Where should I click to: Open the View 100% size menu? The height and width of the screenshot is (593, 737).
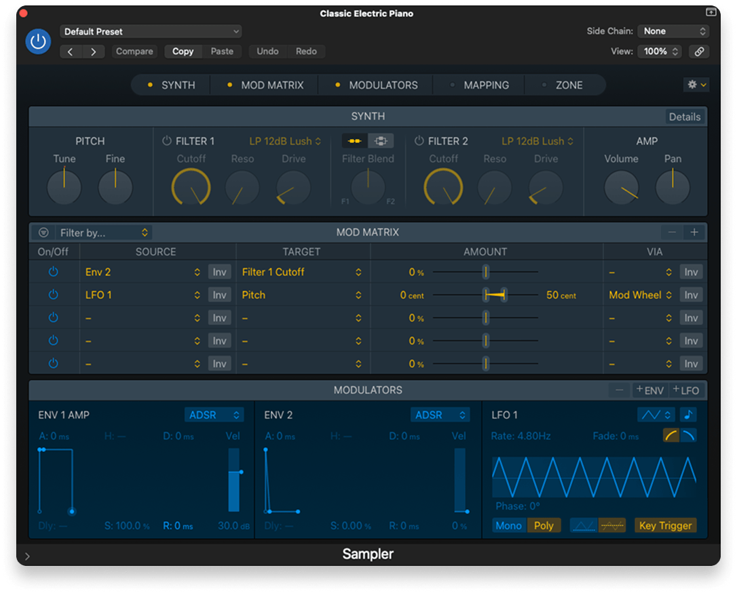(x=660, y=52)
